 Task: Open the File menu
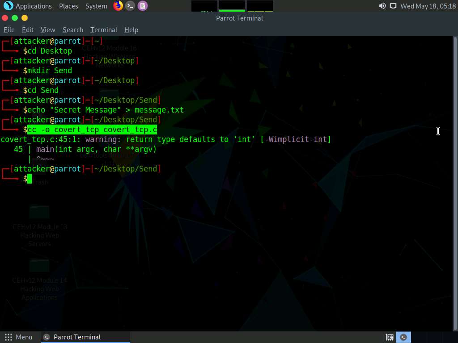click(x=9, y=30)
